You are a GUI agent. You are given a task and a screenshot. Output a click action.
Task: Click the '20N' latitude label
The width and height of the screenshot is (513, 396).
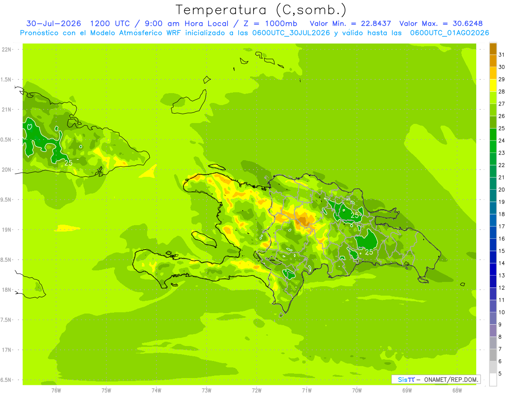click(7, 170)
